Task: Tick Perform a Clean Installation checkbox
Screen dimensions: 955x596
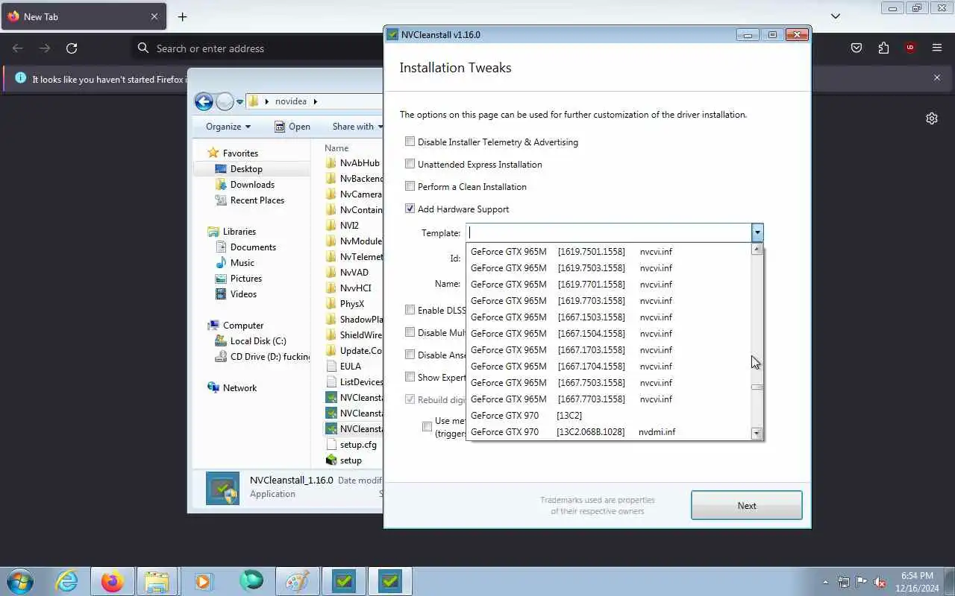Action: tap(410, 186)
